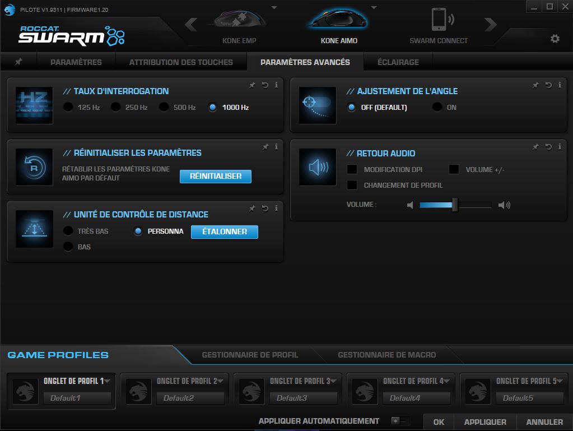Expand Onglet de profil 3 dropdown
Screen dimensions: 573x431
pos(334,381)
